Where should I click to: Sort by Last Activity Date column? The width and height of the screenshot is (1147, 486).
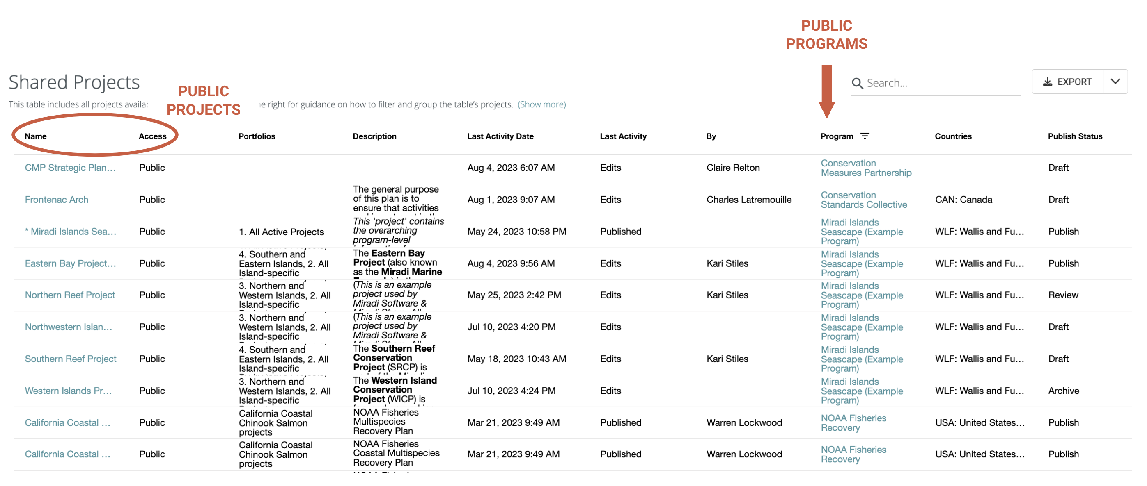(x=500, y=136)
